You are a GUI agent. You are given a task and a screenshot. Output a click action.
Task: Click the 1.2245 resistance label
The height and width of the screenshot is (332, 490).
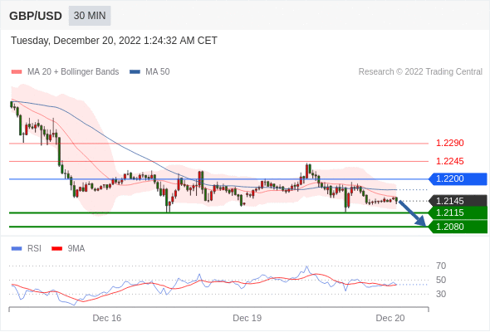pos(450,162)
